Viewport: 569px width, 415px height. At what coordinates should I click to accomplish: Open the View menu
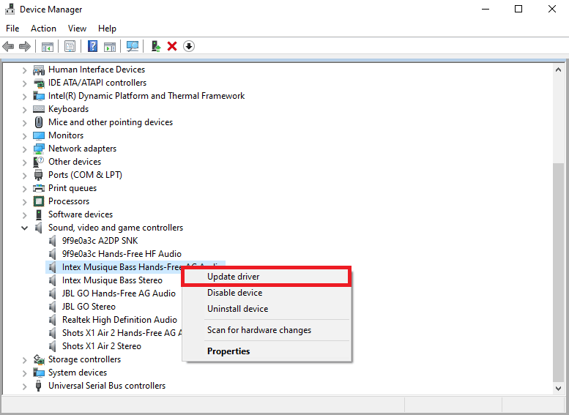[78, 29]
